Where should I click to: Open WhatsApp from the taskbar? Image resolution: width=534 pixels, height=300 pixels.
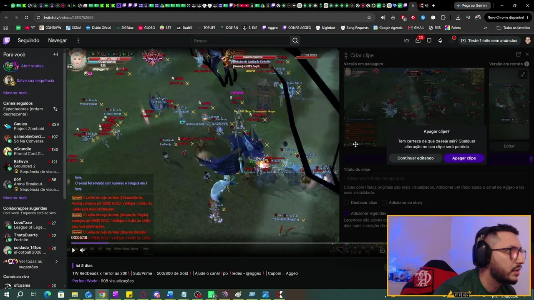click(x=211, y=295)
